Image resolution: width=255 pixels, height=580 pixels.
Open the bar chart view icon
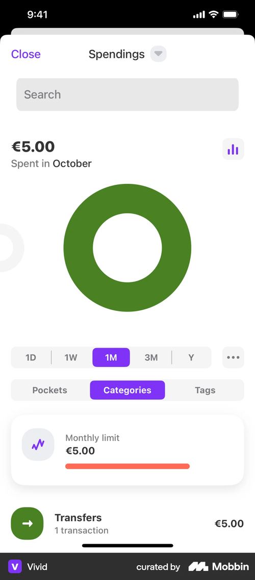tap(233, 149)
